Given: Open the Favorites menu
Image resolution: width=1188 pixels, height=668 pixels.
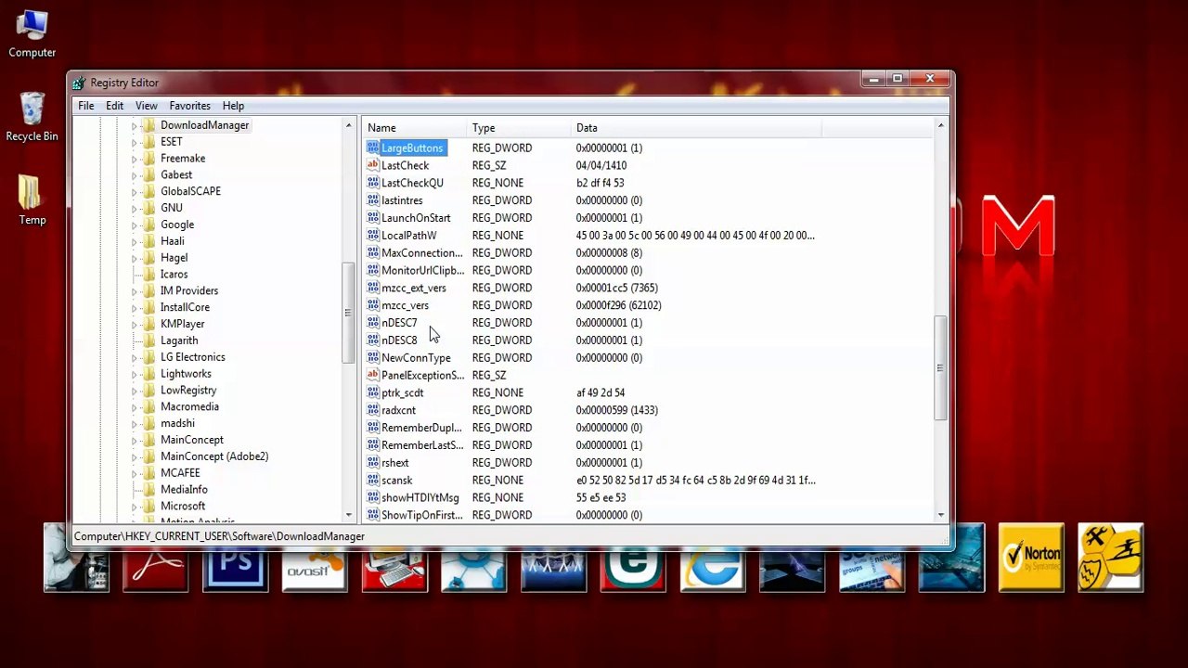Looking at the screenshot, I should 189,106.
